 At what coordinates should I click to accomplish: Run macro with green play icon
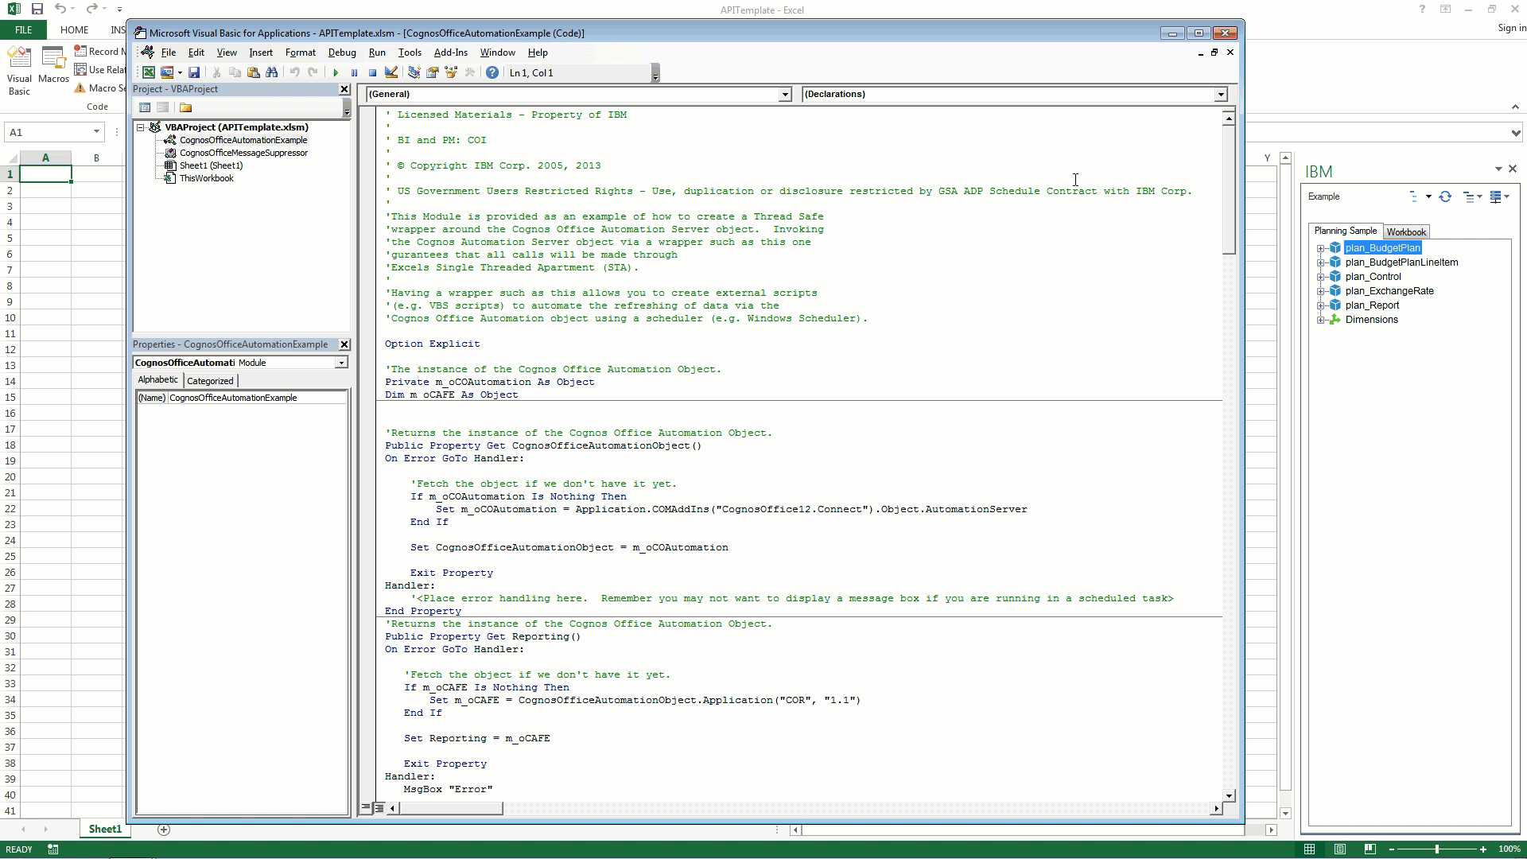pos(336,72)
